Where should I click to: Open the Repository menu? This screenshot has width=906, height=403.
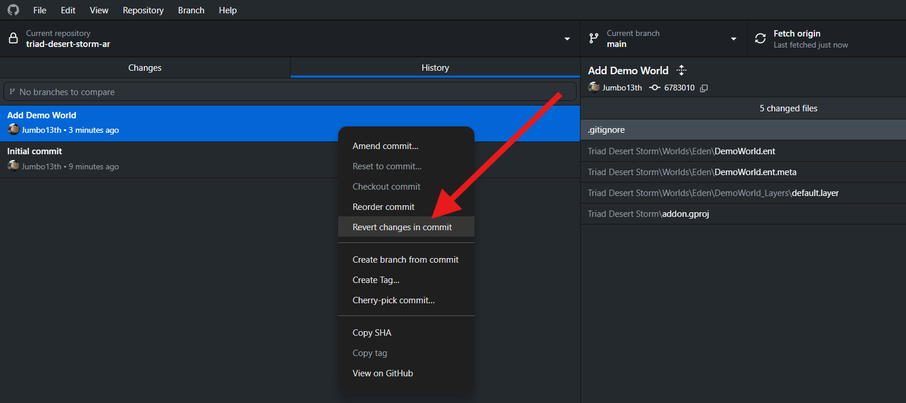coord(143,10)
